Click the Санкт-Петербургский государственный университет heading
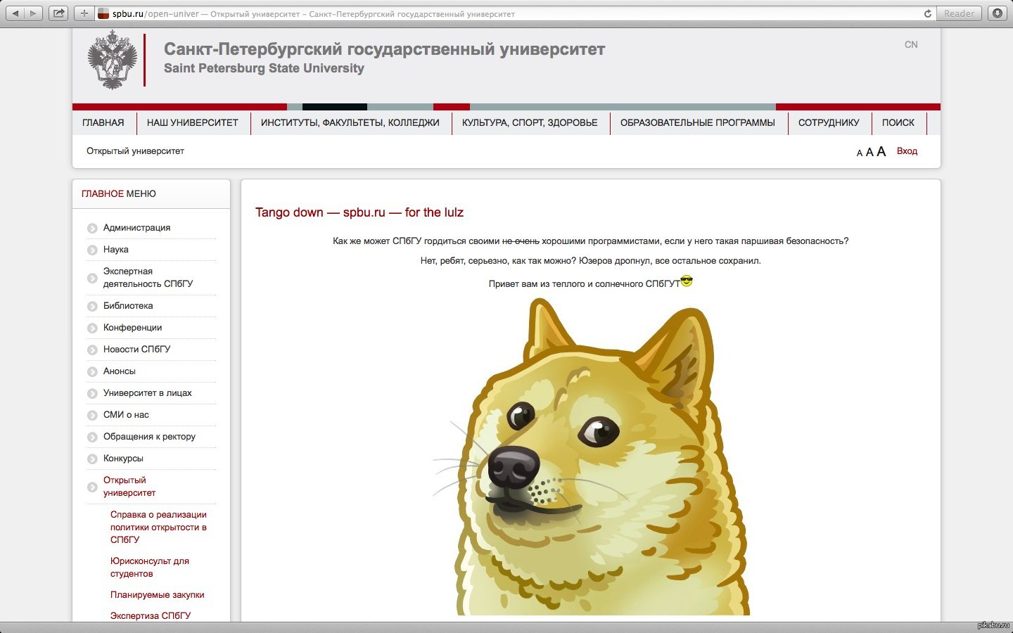Screen dimensions: 1013x633 coord(384,49)
